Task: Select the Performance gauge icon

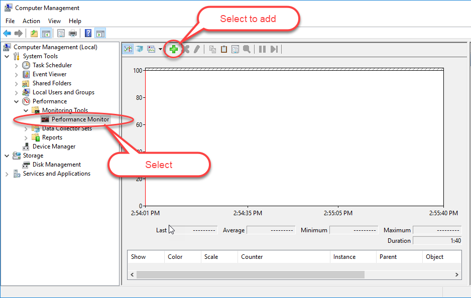Action: (x=26, y=101)
